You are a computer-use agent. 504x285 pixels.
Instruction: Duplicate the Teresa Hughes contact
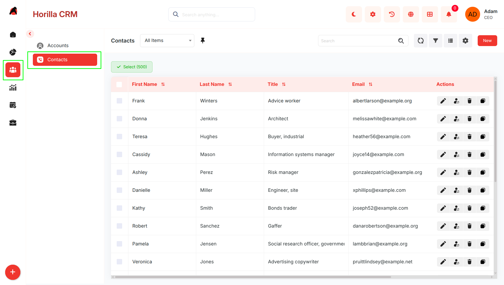483,137
